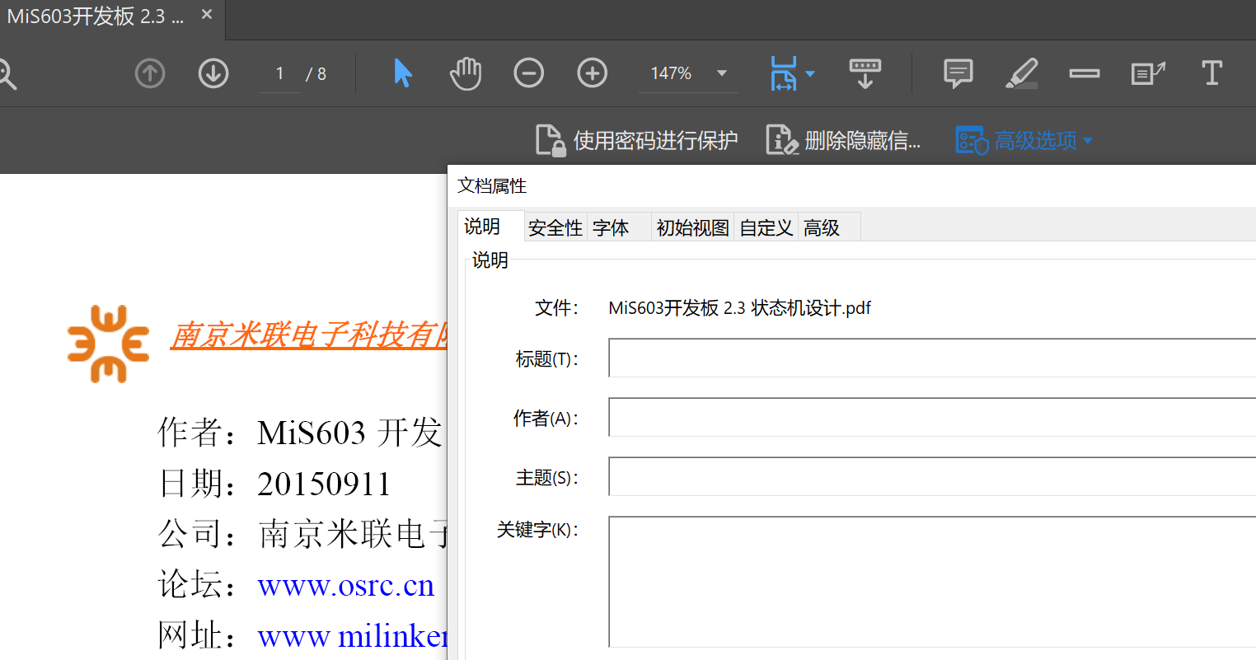1256x660 pixels.
Task: Click the 文档属性 dialog title
Action: (492, 186)
